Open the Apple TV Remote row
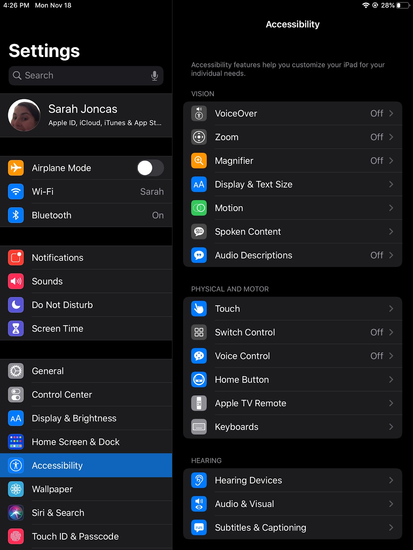 (293, 403)
